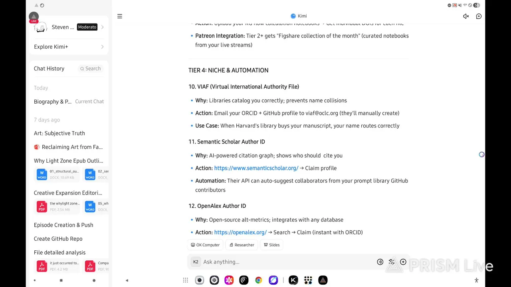Click the Ask anything input field
The image size is (511, 287).
[287, 262]
